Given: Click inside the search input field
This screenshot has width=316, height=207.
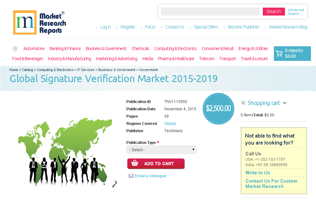Looking at the screenshot, I should (210, 11).
